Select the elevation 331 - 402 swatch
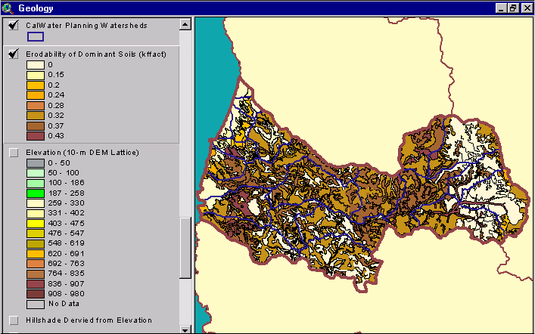The width and height of the screenshot is (535, 334). (36, 213)
